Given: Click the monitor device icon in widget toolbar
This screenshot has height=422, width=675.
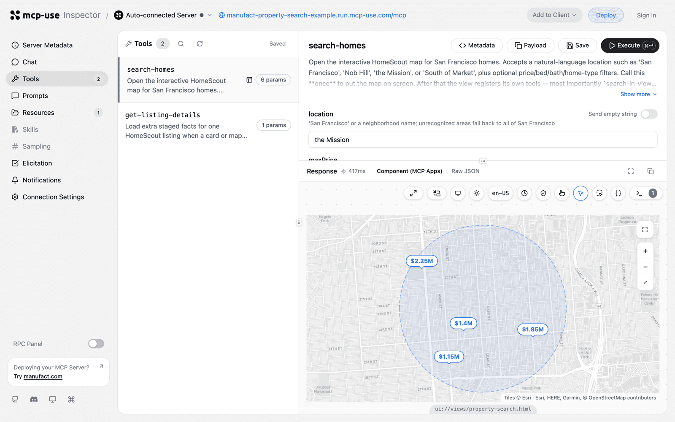Looking at the screenshot, I should pos(458,193).
